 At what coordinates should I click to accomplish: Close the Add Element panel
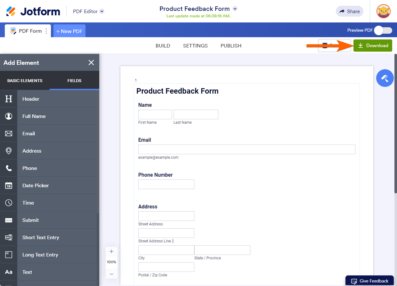[x=91, y=63]
